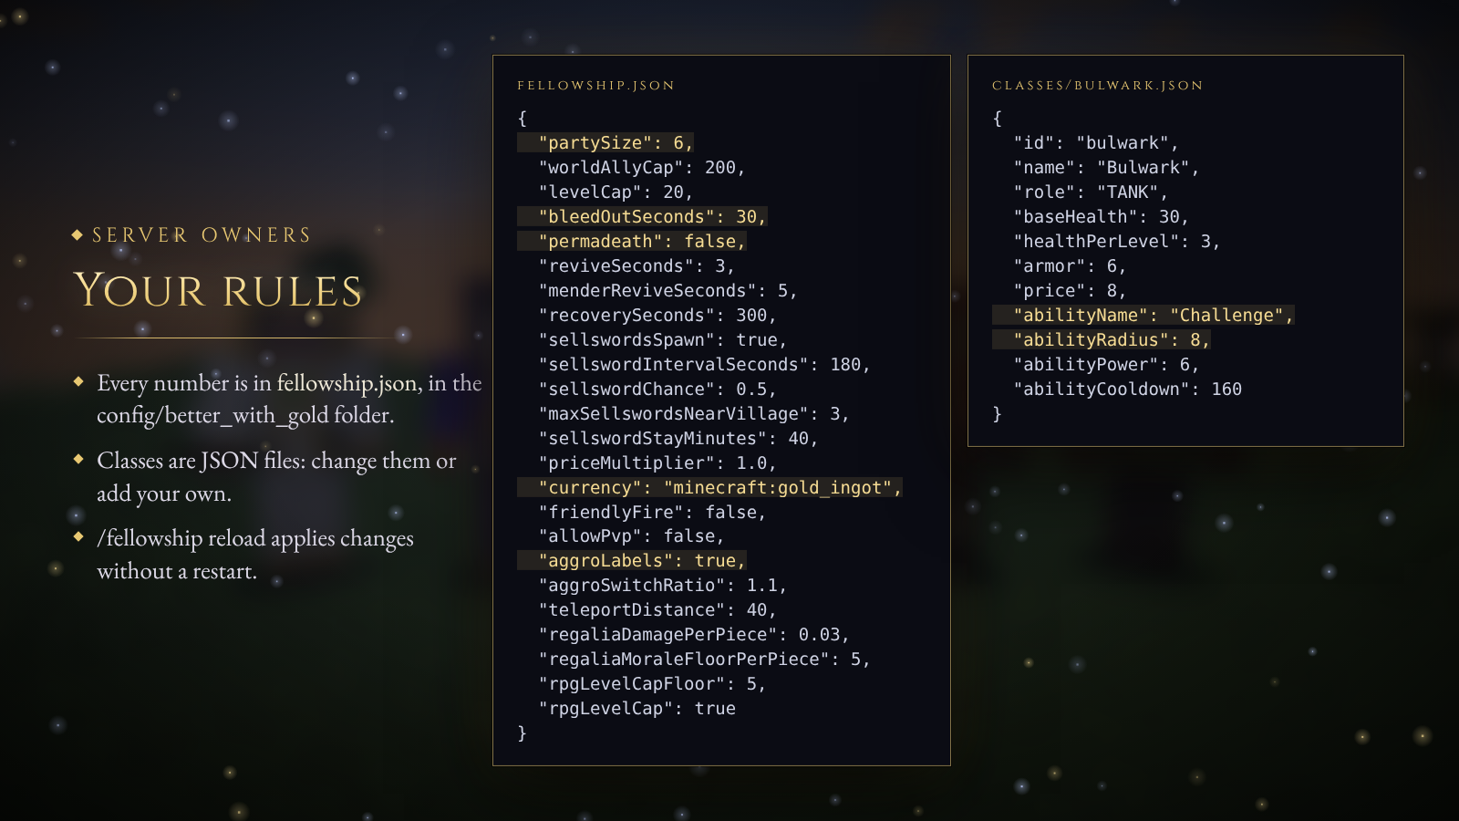Click the "recoverySeconds": 300 line
This screenshot has width=1459, height=821.
coord(657,316)
